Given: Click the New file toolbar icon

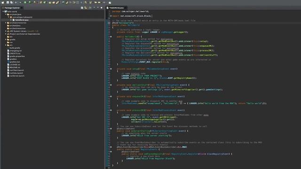Looking at the screenshot, I should [x=3, y=2].
